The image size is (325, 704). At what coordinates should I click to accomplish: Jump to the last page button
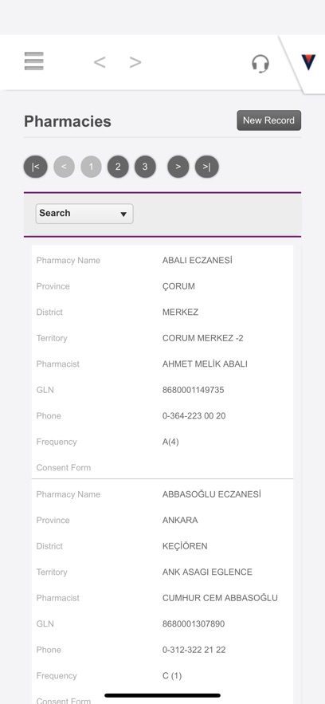[x=206, y=167]
